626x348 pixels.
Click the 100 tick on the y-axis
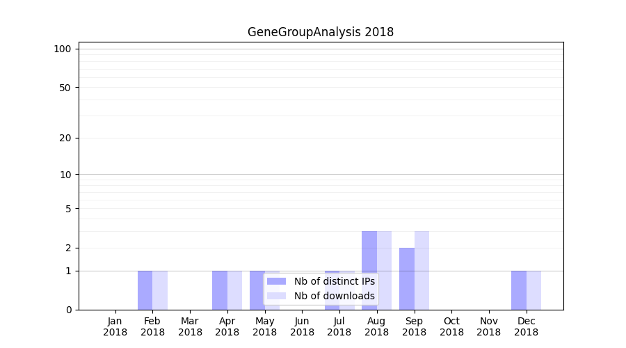[63, 49]
